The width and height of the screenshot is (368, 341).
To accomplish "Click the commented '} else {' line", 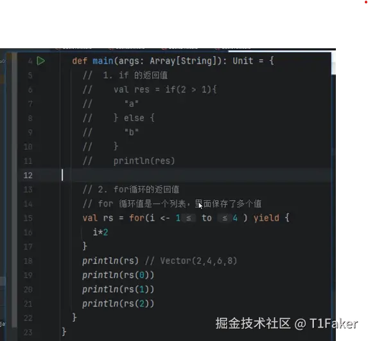I will [x=134, y=118].
